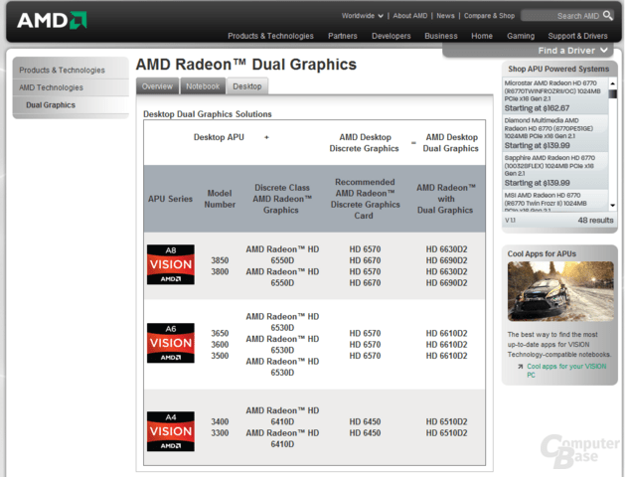Screen dimensions: 628x477
Task: Click Starting at $162.67 price
Action: pos(537,108)
